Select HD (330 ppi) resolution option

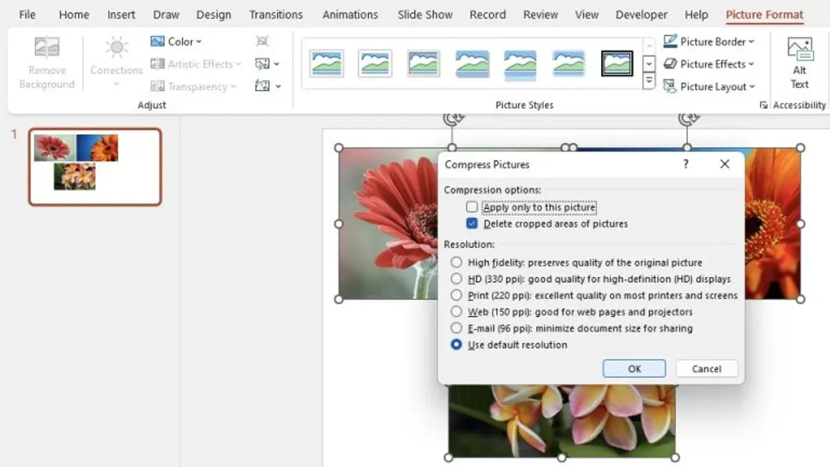click(x=456, y=279)
